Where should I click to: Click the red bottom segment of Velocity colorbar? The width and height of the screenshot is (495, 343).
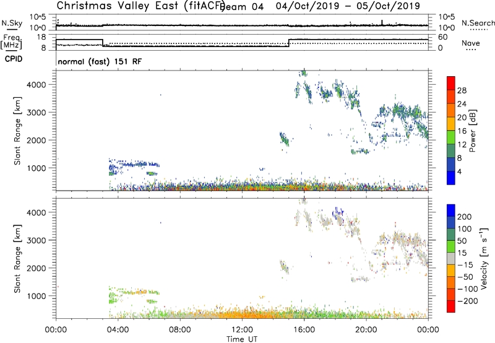tap(451, 306)
